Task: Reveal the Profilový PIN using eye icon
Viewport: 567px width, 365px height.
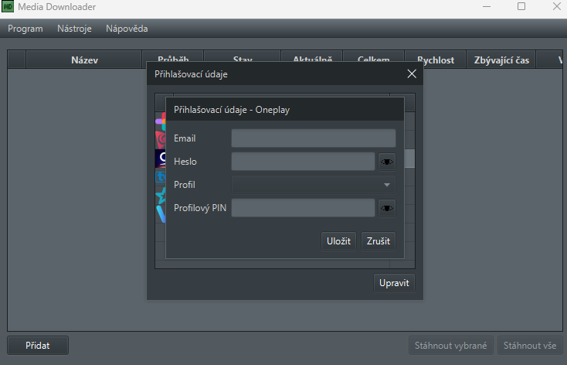Action: pyautogui.click(x=386, y=208)
